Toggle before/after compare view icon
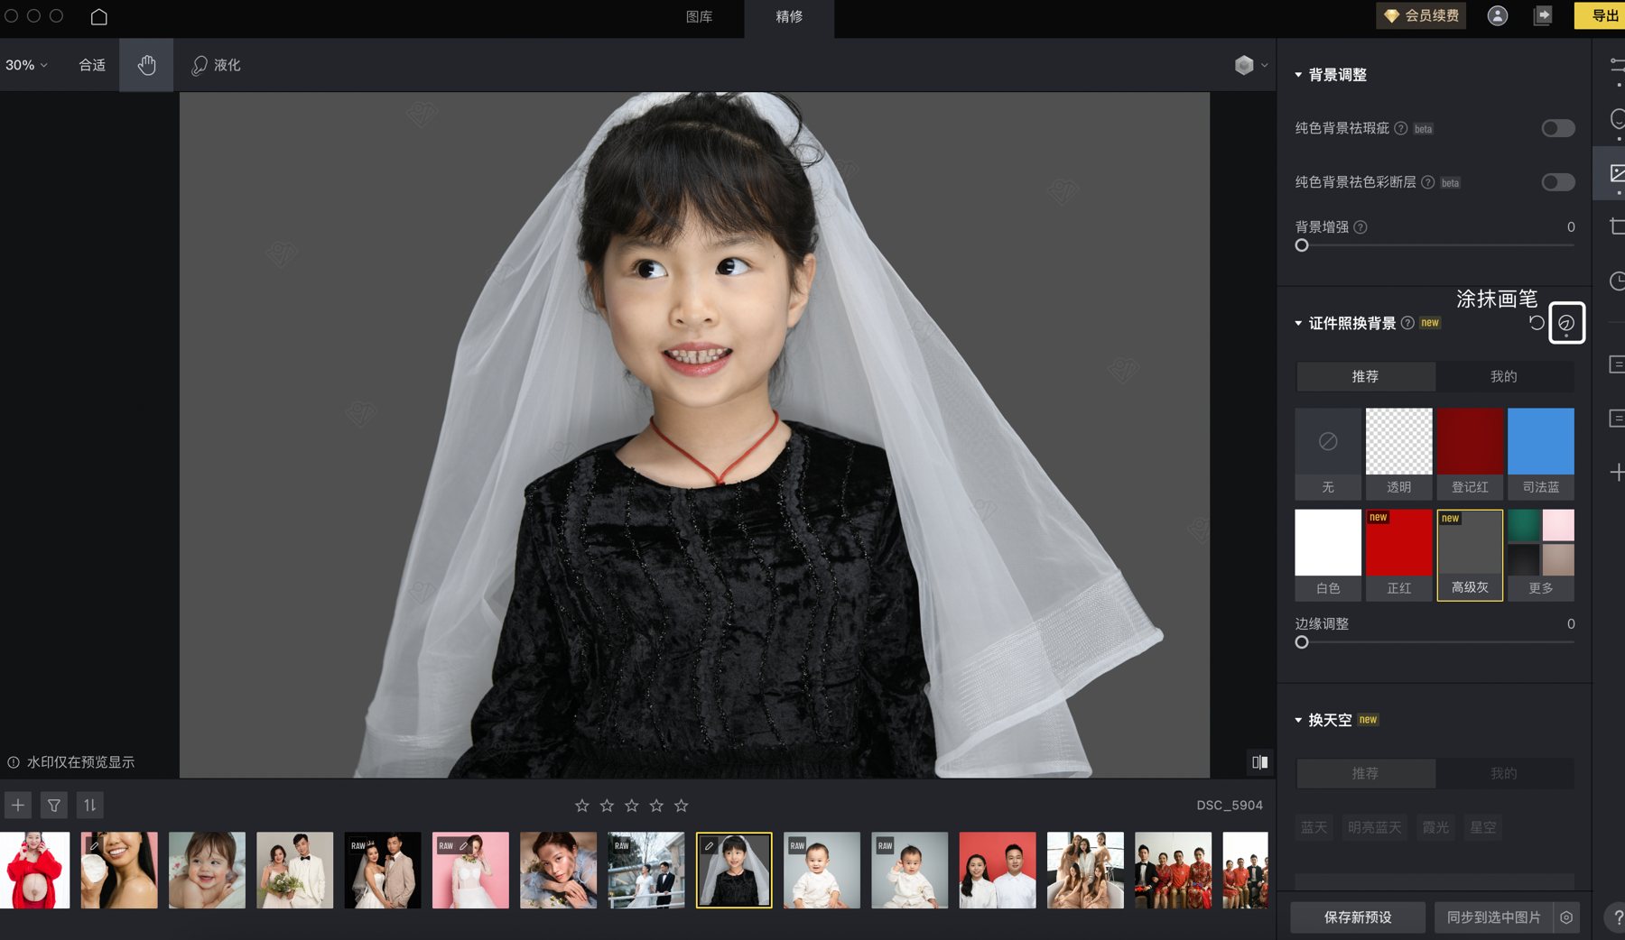 (1259, 762)
